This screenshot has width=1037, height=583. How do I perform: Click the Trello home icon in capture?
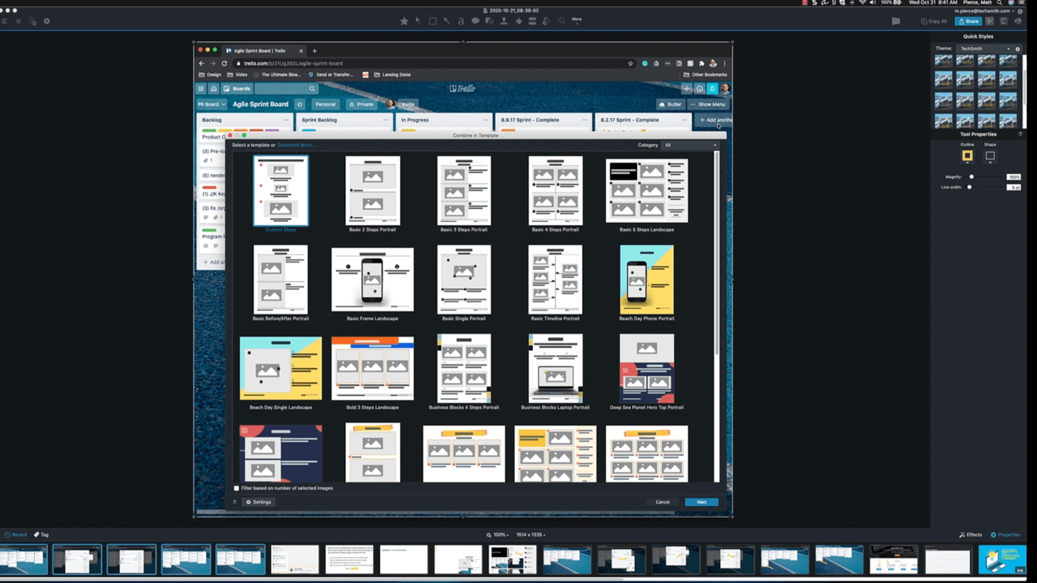tap(213, 89)
